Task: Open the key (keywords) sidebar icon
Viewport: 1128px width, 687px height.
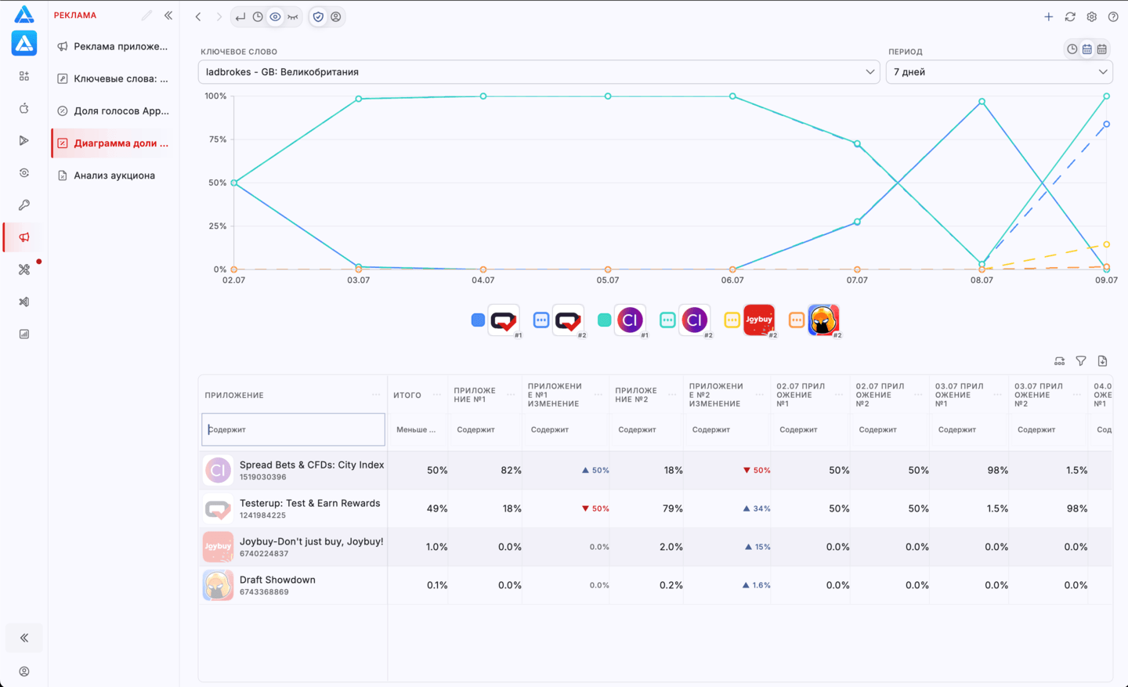Action: click(x=24, y=205)
